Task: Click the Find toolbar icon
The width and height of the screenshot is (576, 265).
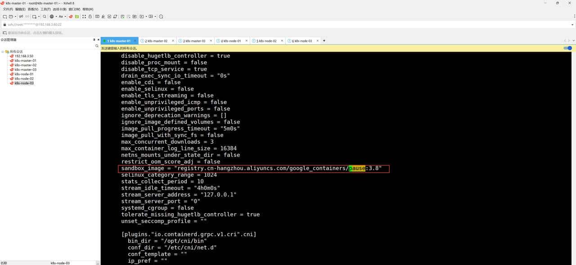Action: (44, 16)
